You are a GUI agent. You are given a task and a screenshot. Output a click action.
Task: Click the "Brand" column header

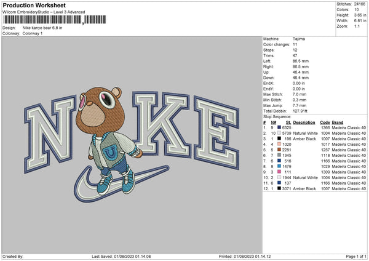point(338,122)
